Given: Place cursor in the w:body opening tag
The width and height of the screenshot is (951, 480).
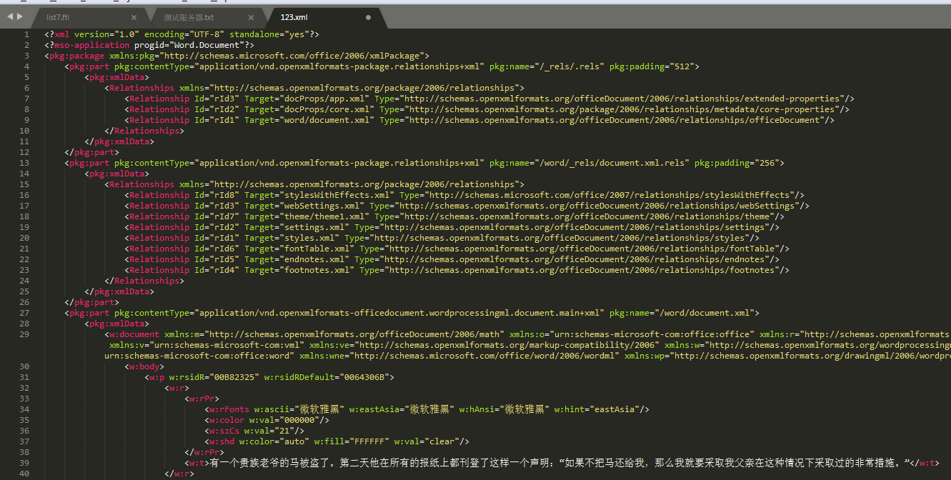Looking at the screenshot, I should [x=144, y=366].
